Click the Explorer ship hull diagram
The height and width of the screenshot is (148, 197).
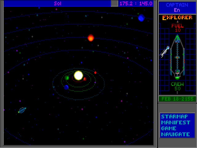tap(177, 57)
